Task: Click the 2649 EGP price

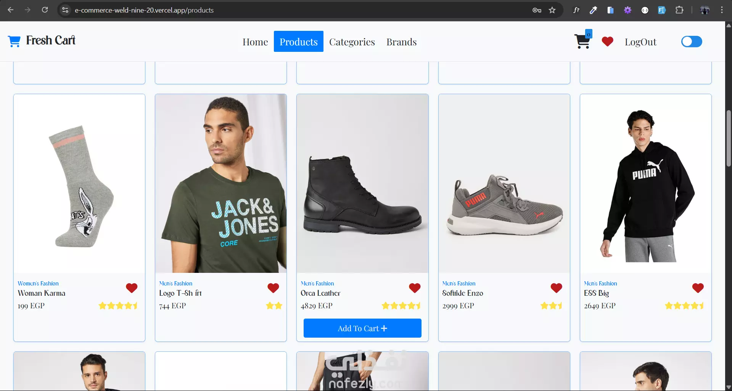Action: 600,306
